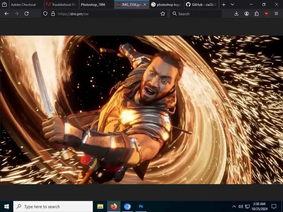Switch to GitHub cw2k tab
Screen dimensions: 283x212
(201, 4)
